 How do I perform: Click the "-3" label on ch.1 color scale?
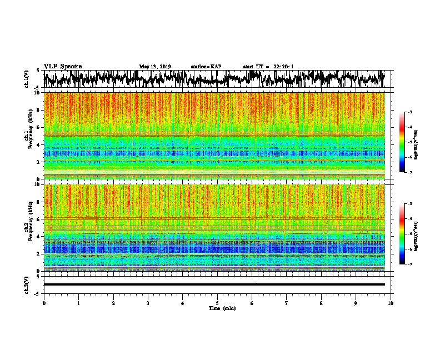tap(410, 112)
